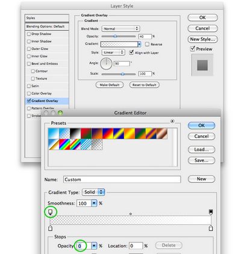The image size is (247, 254).
Task: Click Load... in Gradient Editor
Action: 201,150
